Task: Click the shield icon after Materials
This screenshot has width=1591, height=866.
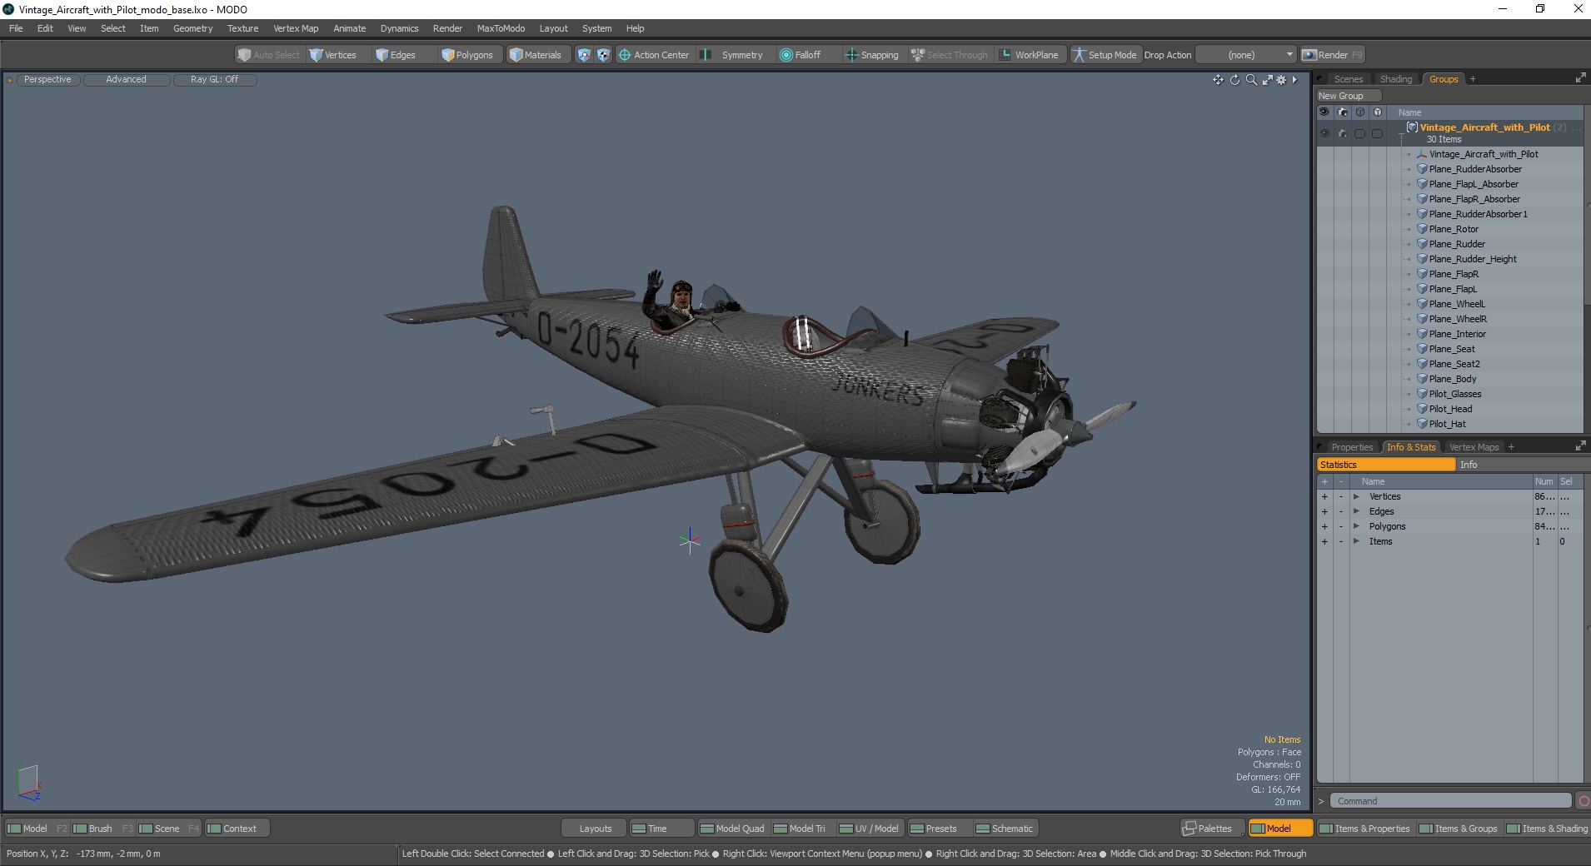Action: (x=584, y=55)
